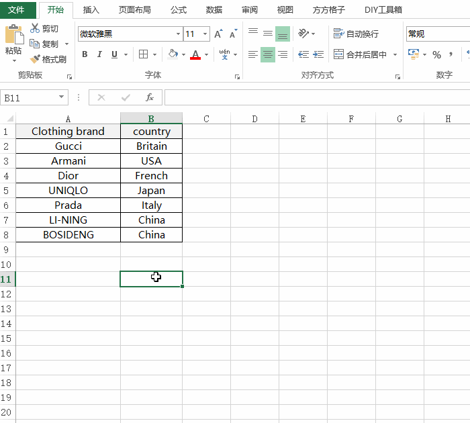This screenshot has width=470, height=423.
Task: Open the font name dropdown 微软雅黑
Action: (178, 34)
